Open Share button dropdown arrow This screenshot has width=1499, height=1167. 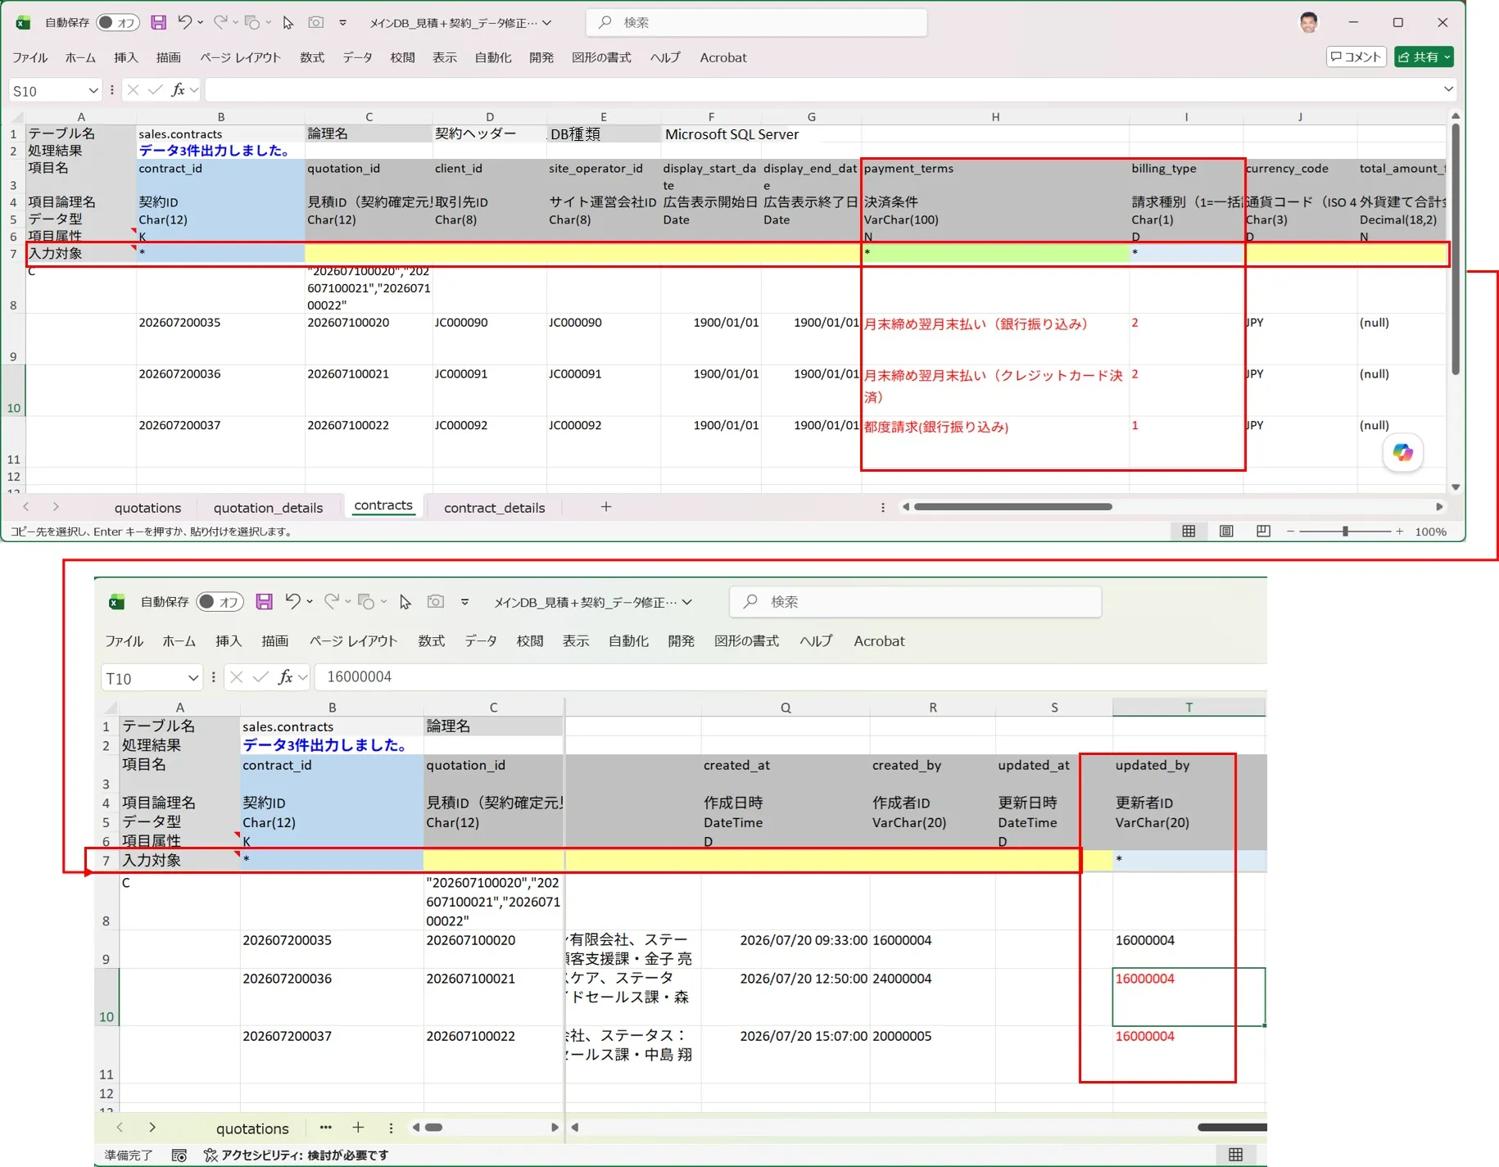point(1447,57)
